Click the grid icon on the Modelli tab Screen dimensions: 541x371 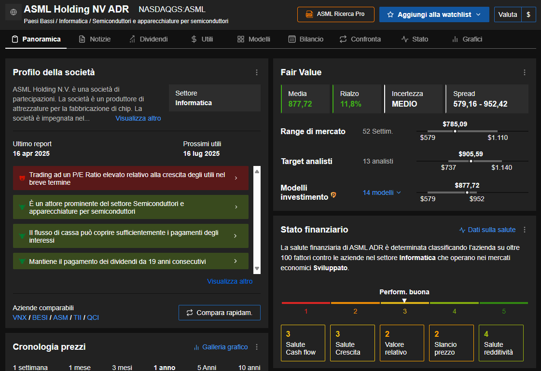click(241, 39)
